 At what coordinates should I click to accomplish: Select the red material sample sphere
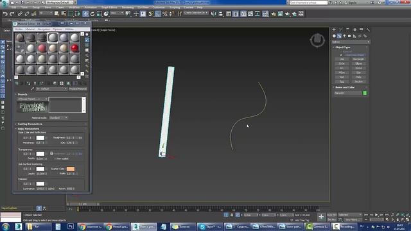click(74, 48)
